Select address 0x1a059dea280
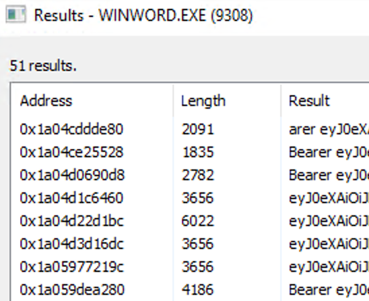369x301 pixels. click(72, 290)
